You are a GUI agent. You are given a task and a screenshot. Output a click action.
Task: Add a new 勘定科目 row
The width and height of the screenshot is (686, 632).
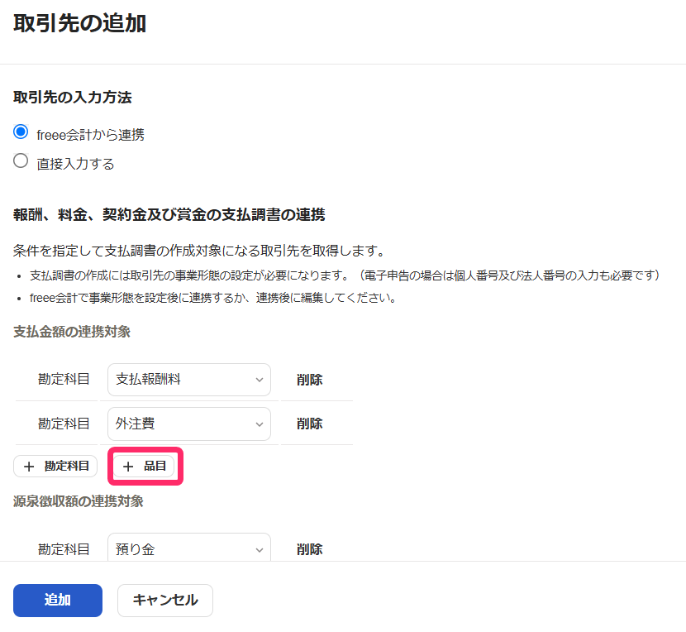55,466
